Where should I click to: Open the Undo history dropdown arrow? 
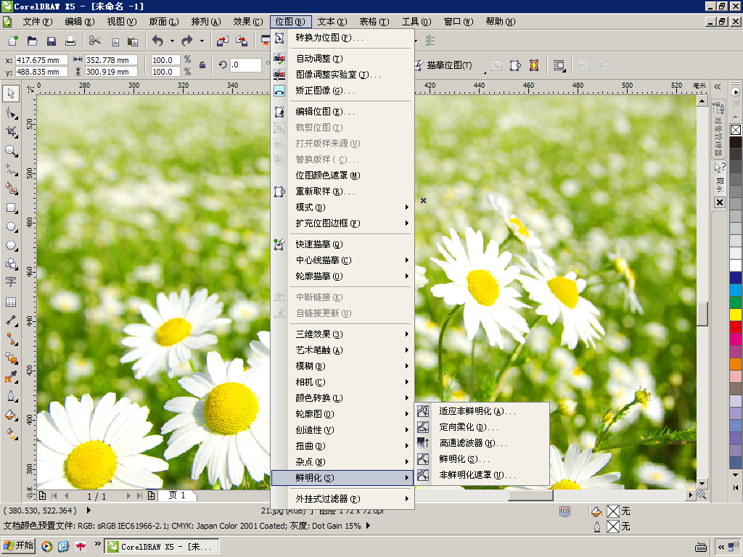[x=171, y=41]
